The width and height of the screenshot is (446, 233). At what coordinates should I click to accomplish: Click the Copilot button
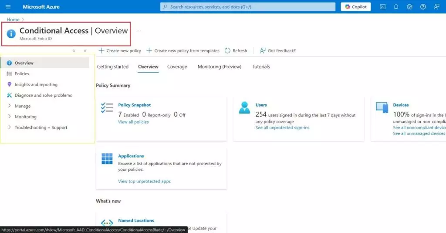coord(356,7)
